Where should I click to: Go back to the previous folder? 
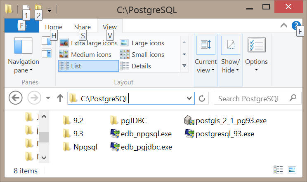15,98
